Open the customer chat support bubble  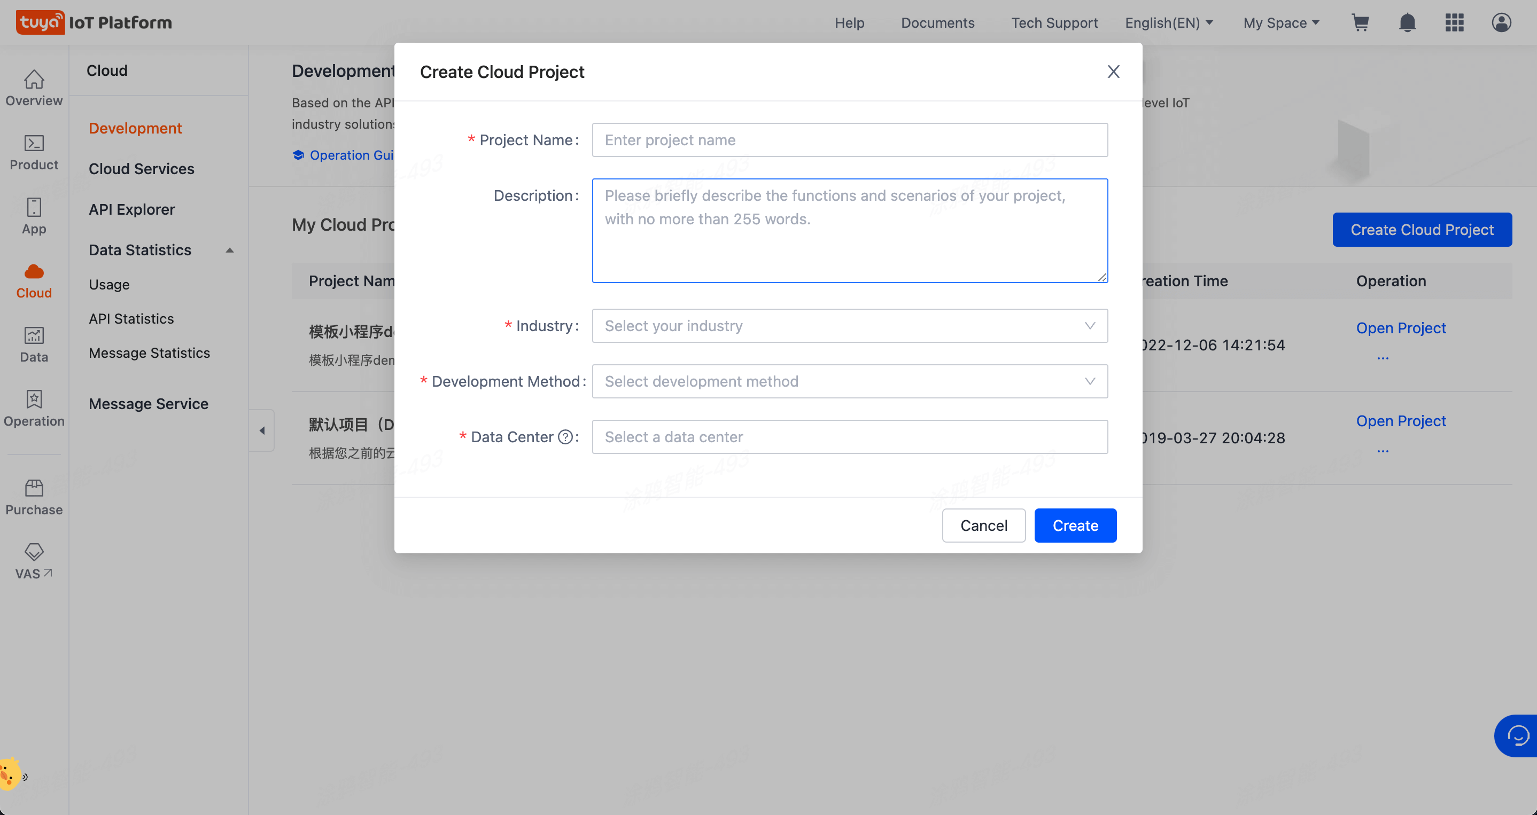1517,735
